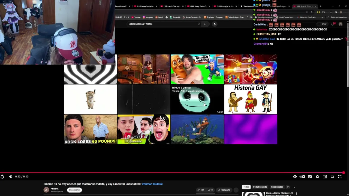This screenshot has height=196, width=349.
Task: Click the Suscribirme button
Action: tap(74, 190)
